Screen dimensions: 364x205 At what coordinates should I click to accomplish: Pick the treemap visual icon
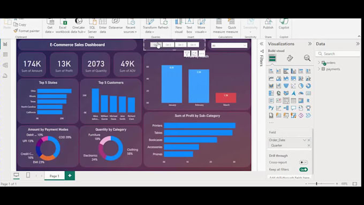[x=271, y=93]
